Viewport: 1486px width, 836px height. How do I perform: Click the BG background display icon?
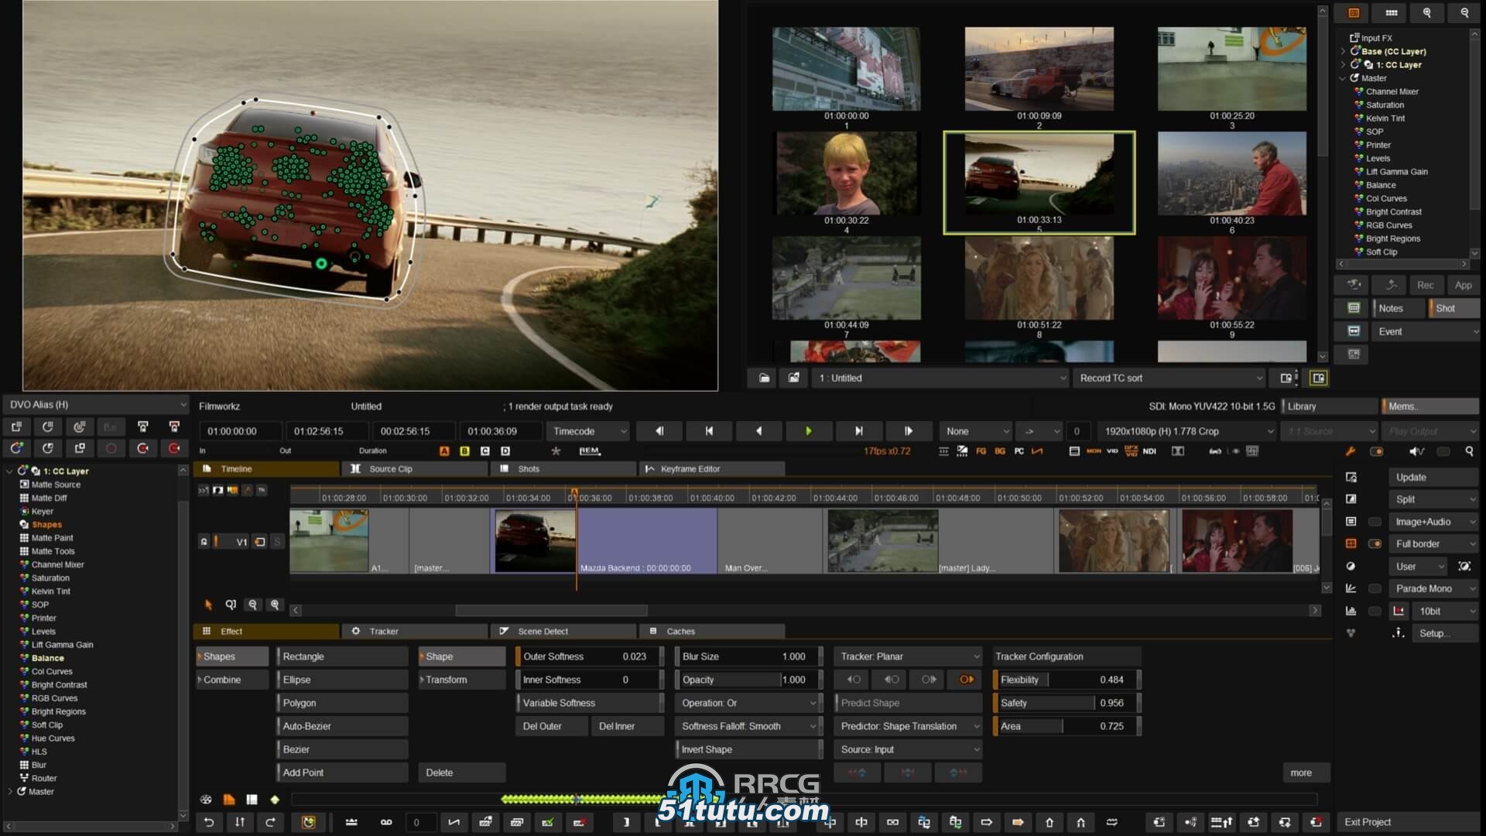(1000, 451)
